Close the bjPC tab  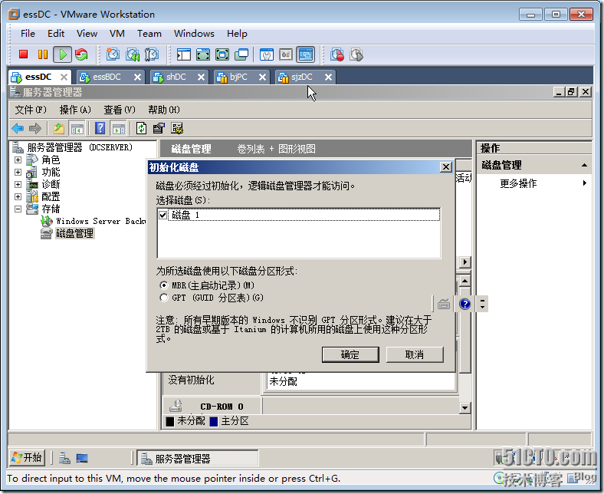coord(262,77)
